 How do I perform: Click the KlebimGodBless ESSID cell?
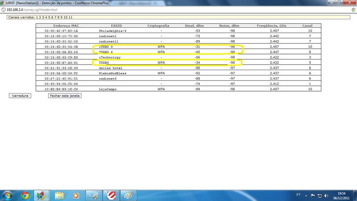pyautogui.click(x=112, y=73)
